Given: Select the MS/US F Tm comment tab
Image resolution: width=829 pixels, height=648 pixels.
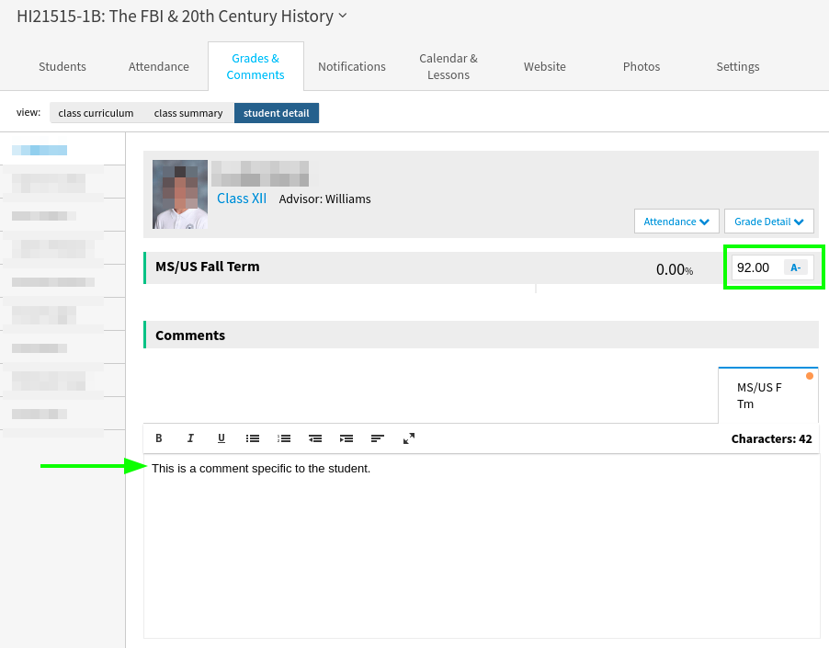Looking at the screenshot, I should (767, 396).
